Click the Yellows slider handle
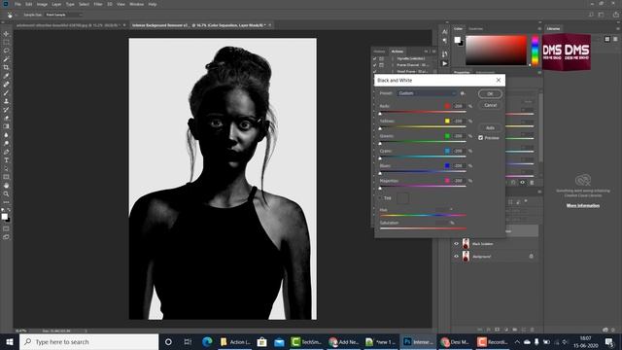622x350 pixels. point(380,128)
